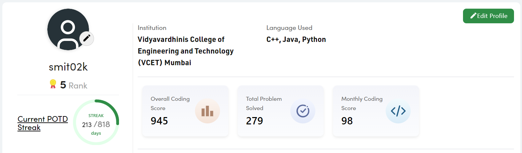Click the username smit02k
The width and height of the screenshot is (522, 153).
tap(68, 67)
